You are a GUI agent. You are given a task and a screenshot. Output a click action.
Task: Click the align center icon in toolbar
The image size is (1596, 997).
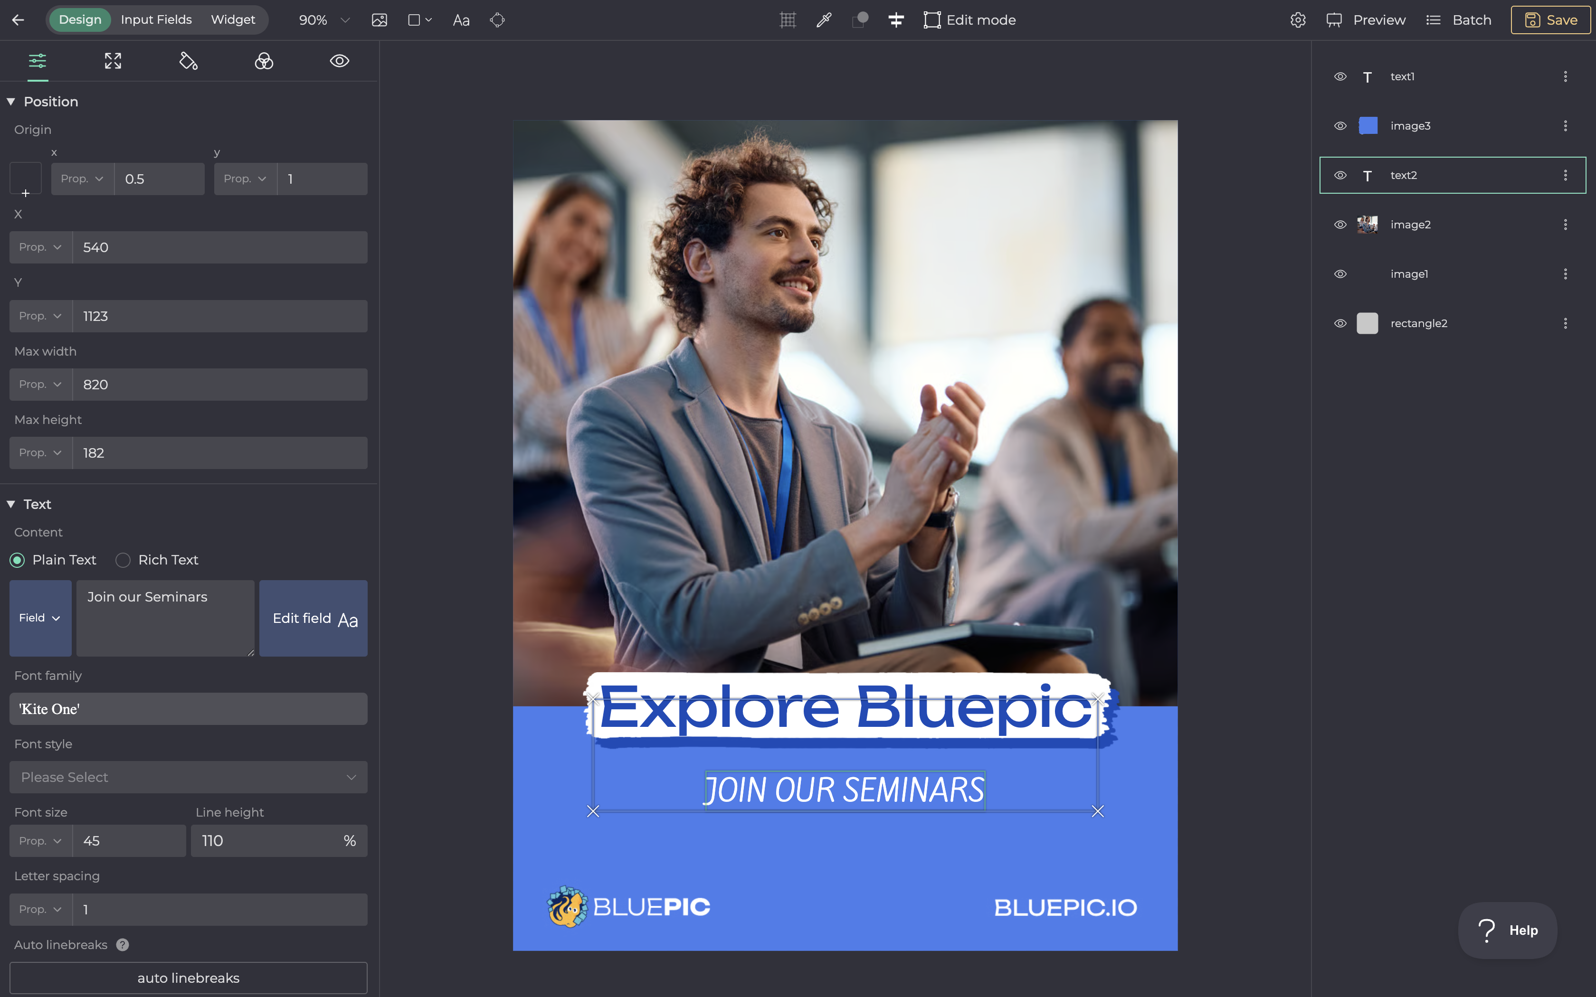(895, 20)
